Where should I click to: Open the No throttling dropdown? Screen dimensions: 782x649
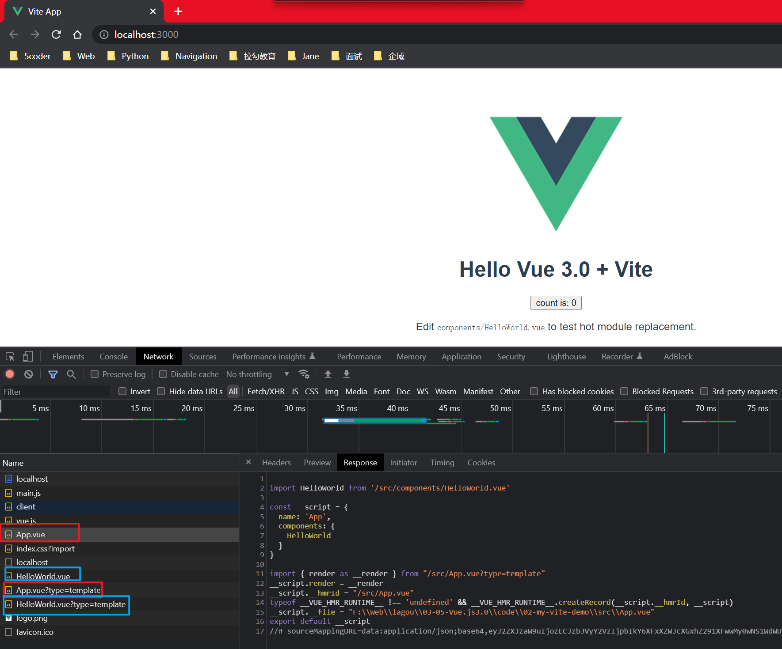(x=258, y=374)
